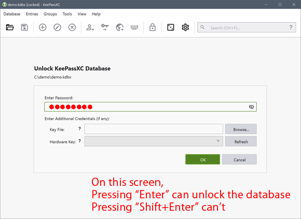
Task: Click the delete entry X icon
Action: click(72, 27)
